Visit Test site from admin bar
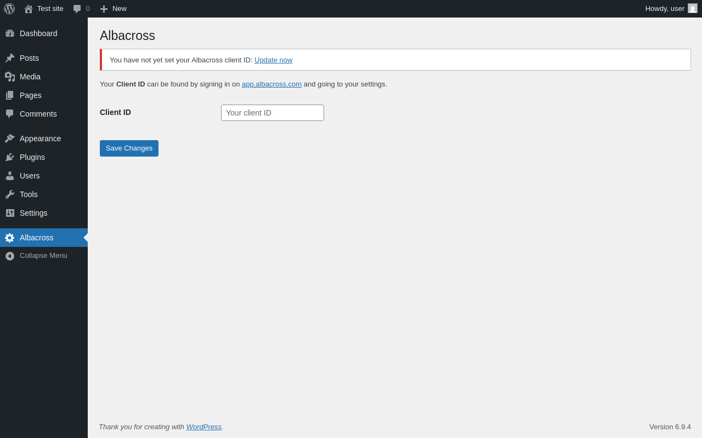This screenshot has height=438, width=702. [44, 9]
